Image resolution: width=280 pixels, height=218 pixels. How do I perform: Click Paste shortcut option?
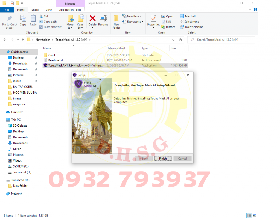(x=51, y=27)
